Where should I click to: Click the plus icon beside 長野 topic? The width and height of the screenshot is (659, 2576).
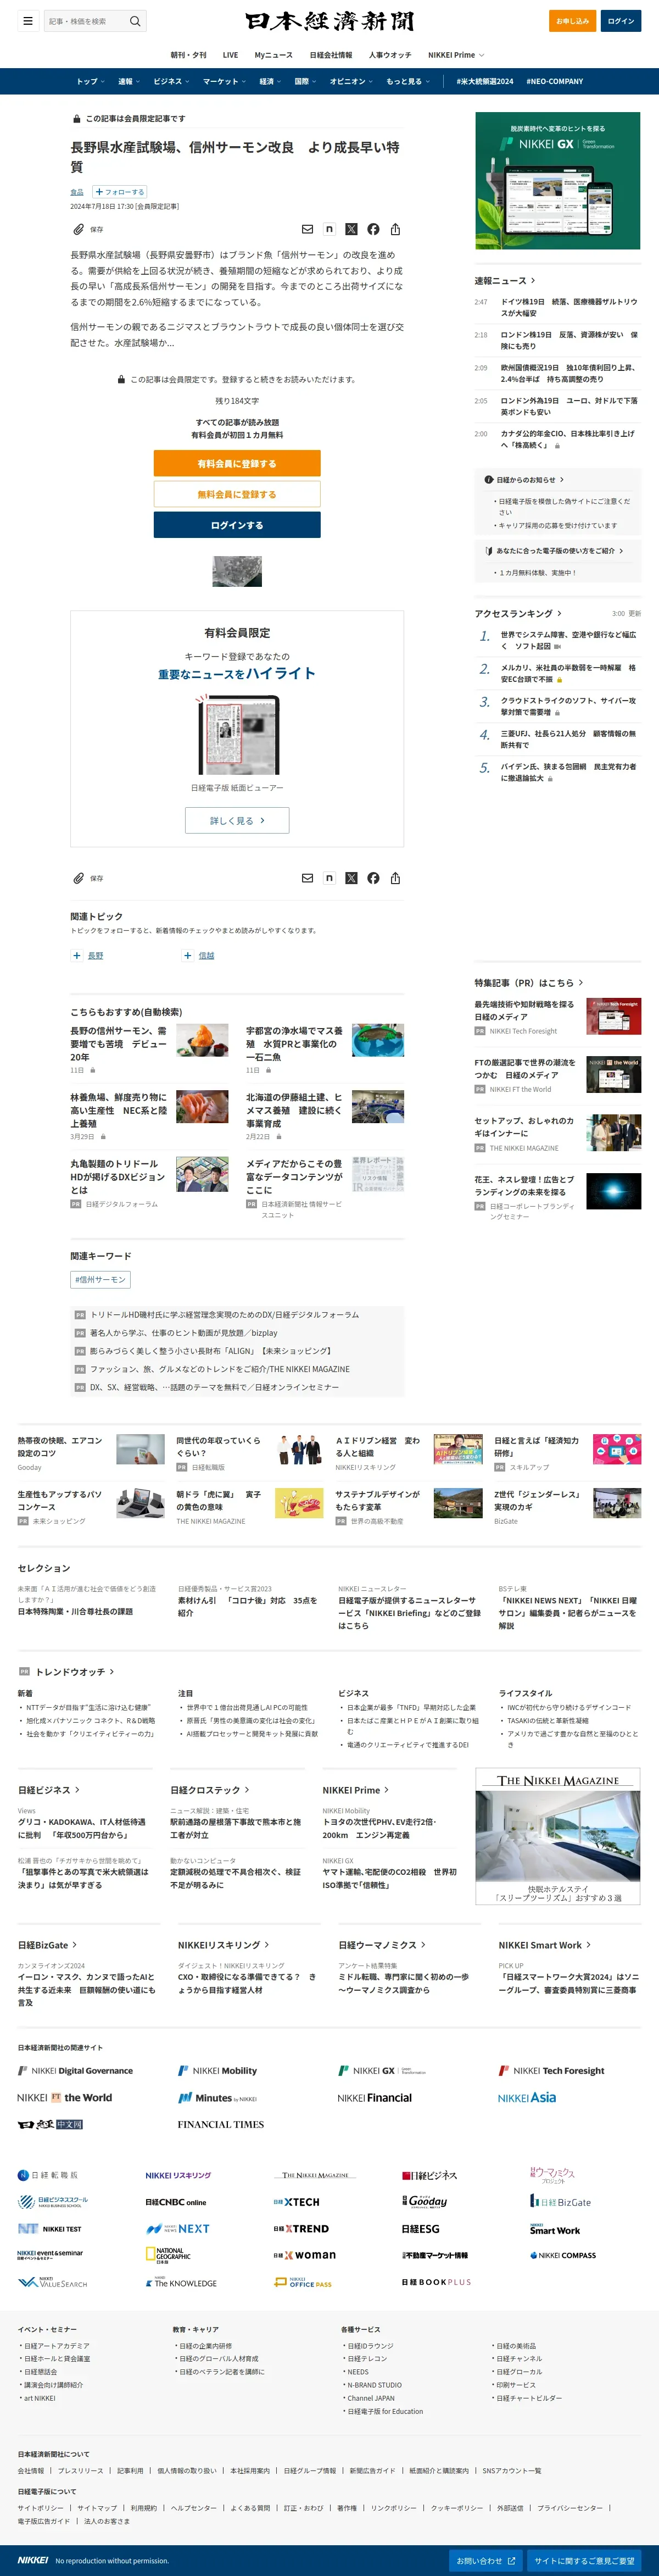(x=77, y=955)
